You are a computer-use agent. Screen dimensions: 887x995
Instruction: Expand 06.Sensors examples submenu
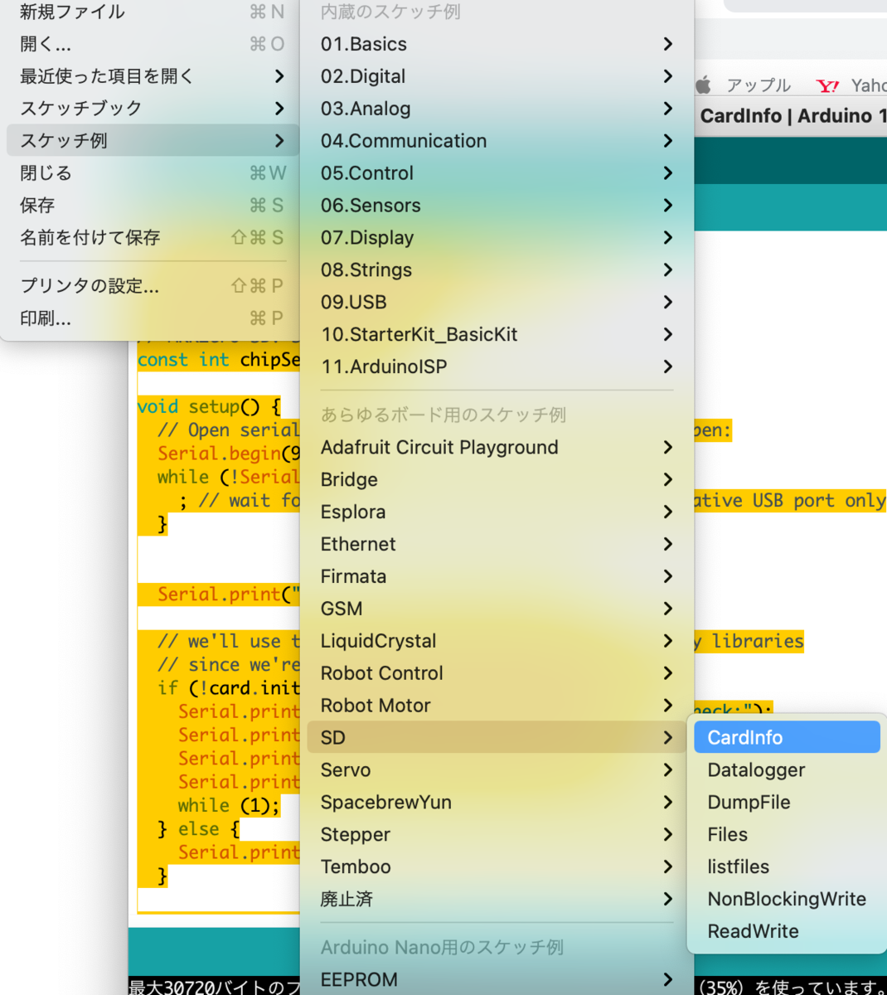[x=497, y=206]
